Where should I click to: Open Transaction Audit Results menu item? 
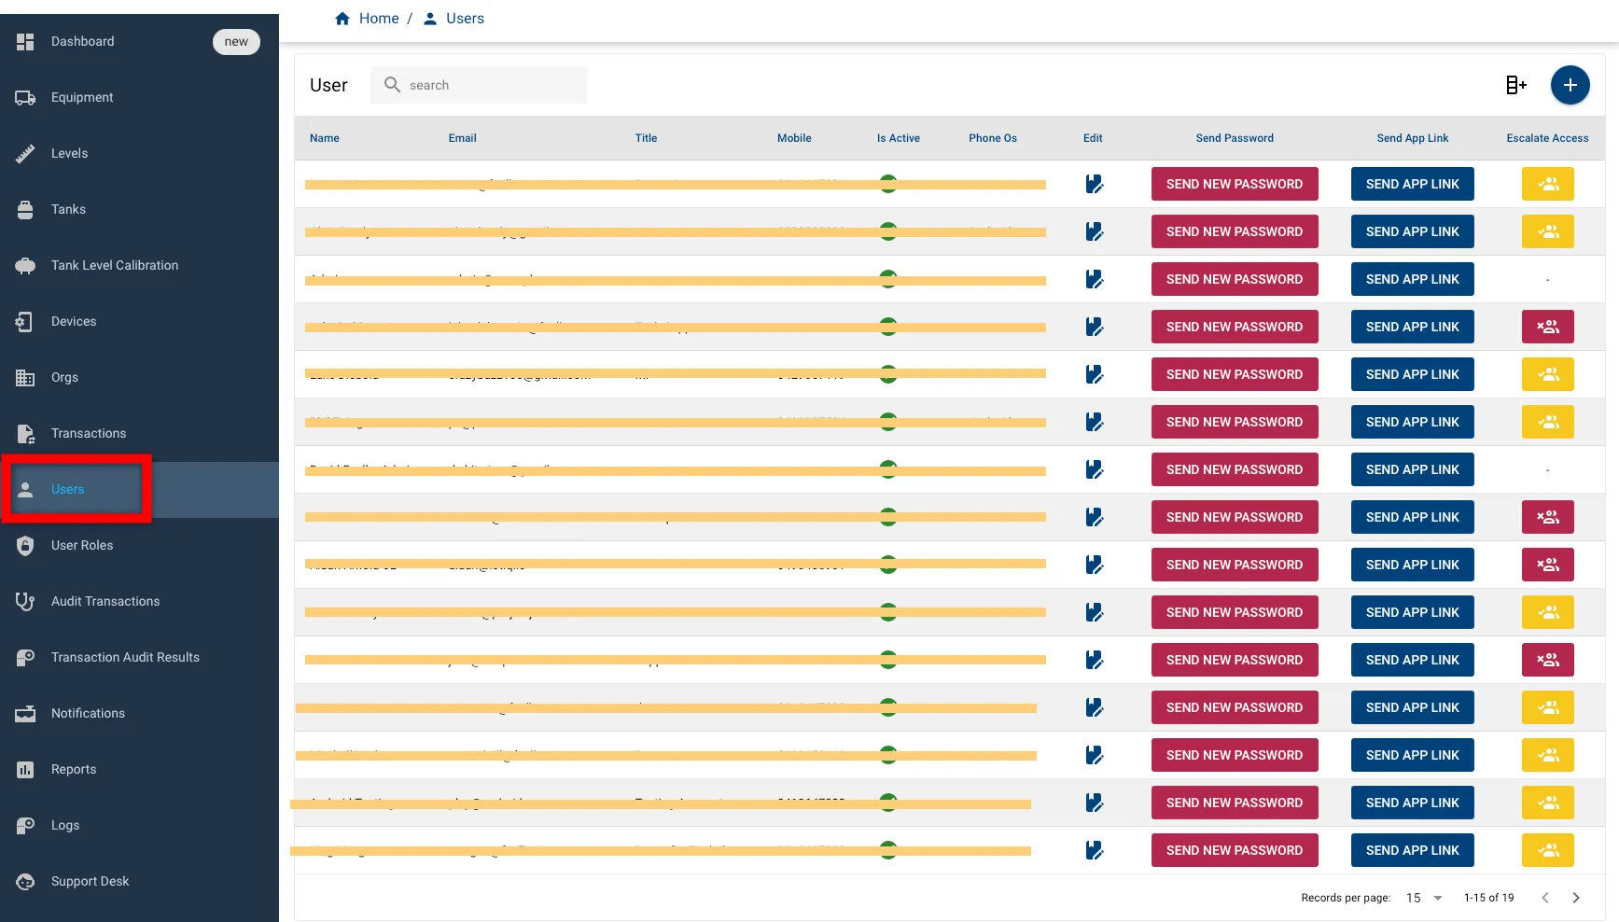[140, 658]
